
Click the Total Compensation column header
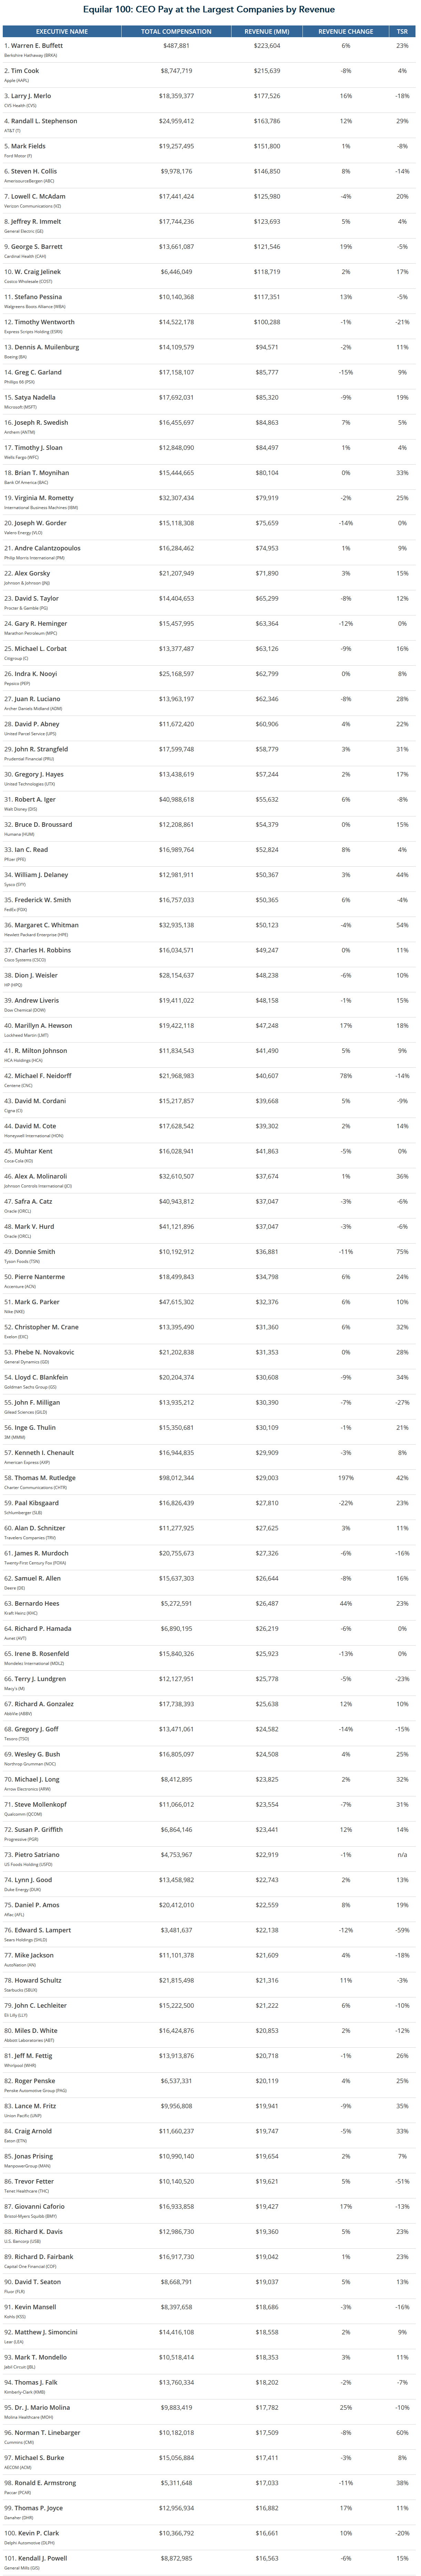tap(176, 31)
